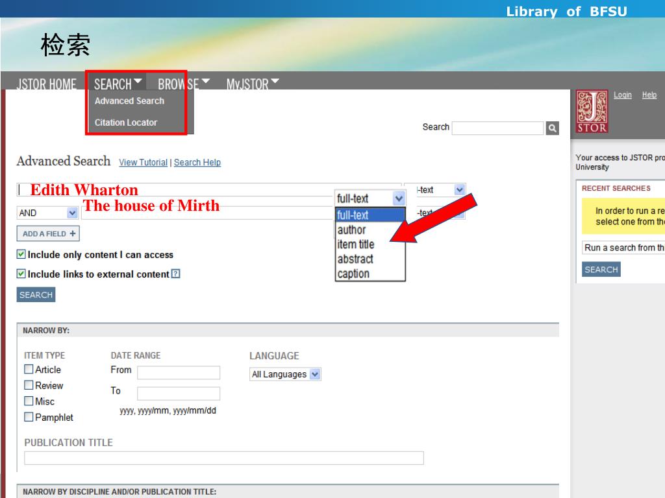The height and width of the screenshot is (498, 665).
Task: Click the magnifier search icon button
Action: tap(552, 128)
